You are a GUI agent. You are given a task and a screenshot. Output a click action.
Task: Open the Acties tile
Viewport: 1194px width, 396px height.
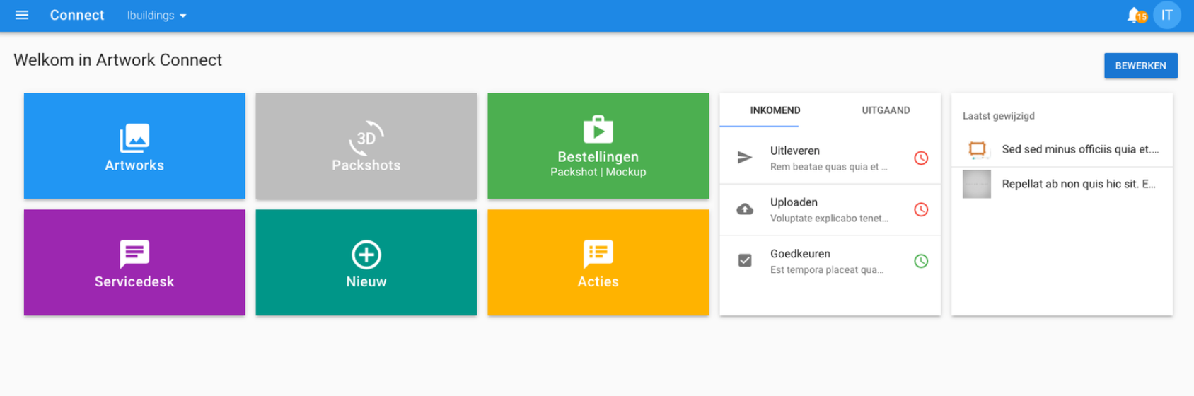598,262
